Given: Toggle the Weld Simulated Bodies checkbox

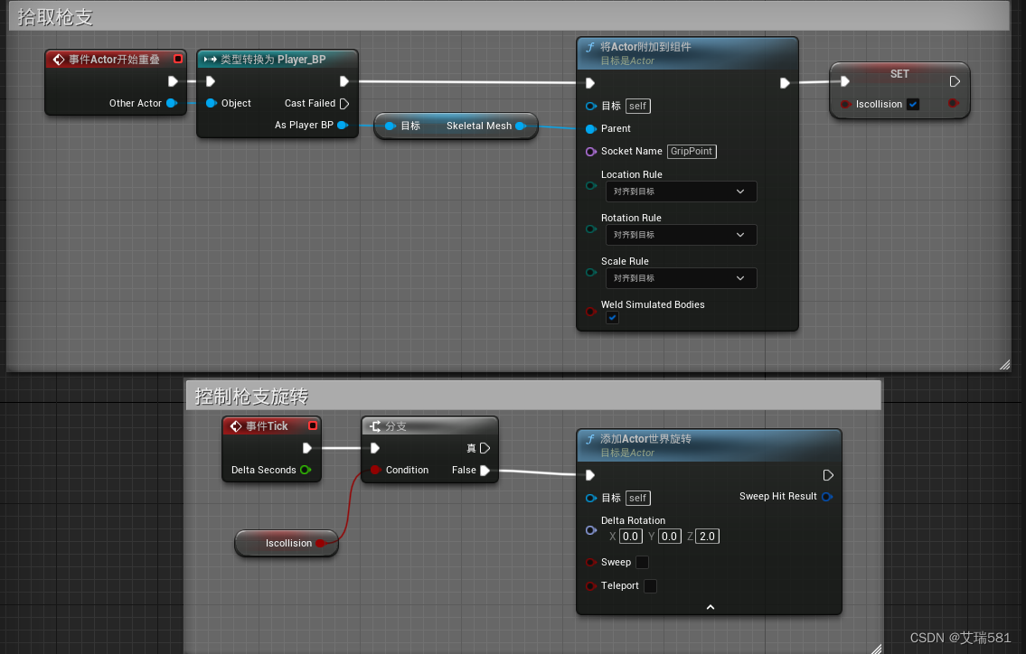Looking at the screenshot, I should [x=613, y=318].
